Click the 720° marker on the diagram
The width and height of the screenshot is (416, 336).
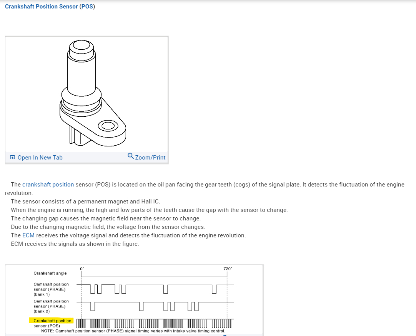pos(227,269)
